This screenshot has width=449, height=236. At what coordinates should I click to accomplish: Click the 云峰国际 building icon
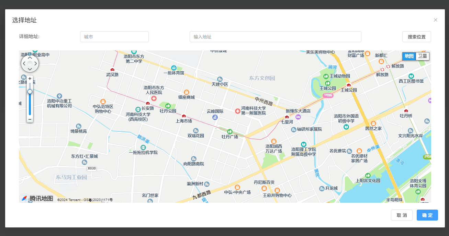(x=215, y=117)
